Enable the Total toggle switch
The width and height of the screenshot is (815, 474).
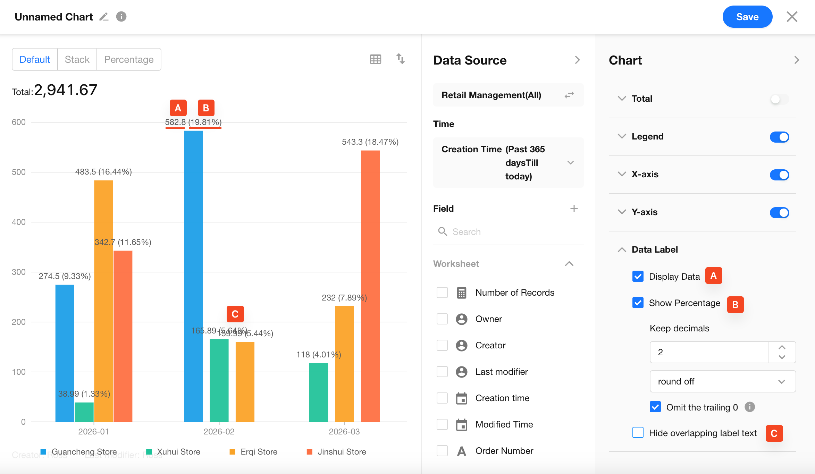point(779,99)
